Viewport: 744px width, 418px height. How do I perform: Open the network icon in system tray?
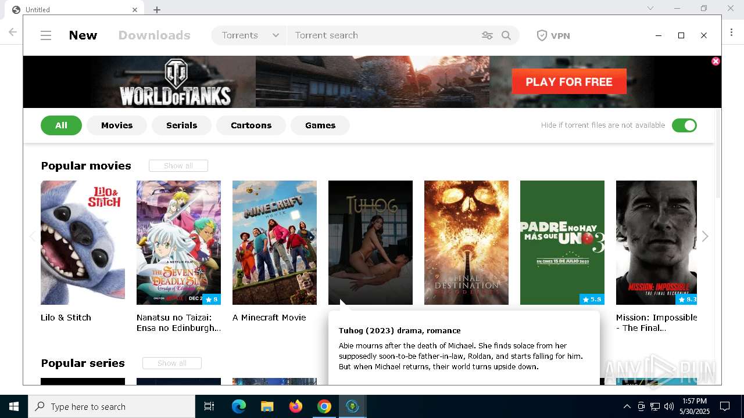point(655,406)
